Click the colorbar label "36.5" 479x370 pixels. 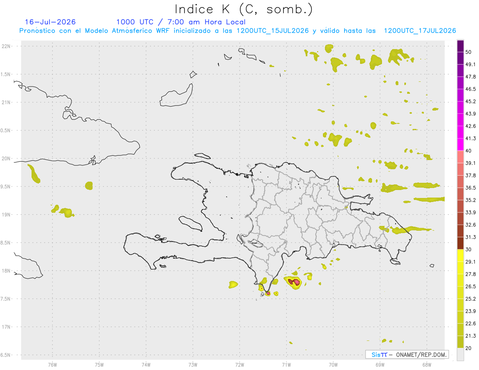pos(471,188)
